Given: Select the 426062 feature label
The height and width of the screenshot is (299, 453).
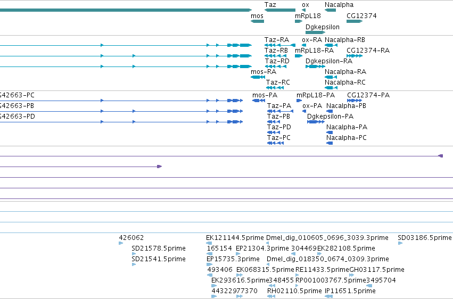Looking at the screenshot, I should click(x=131, y=237).
